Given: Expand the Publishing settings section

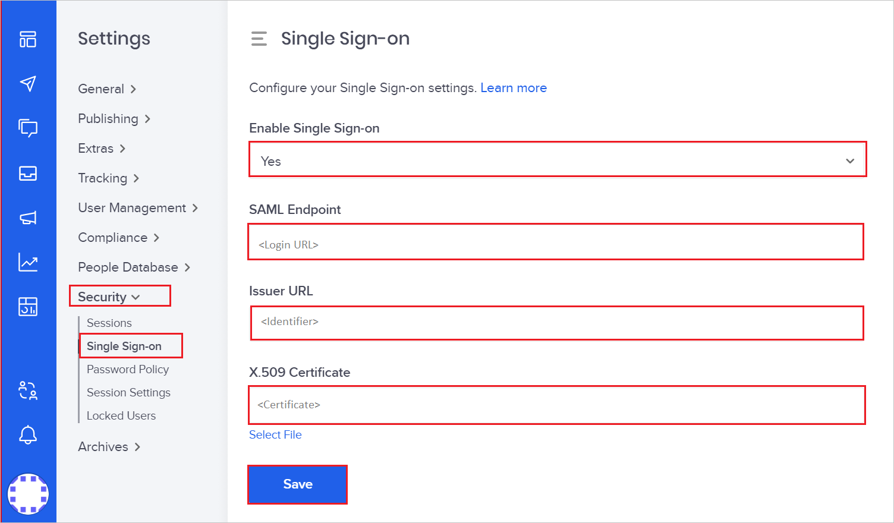Looking at the screenshot, I should (x=114, y=119).
